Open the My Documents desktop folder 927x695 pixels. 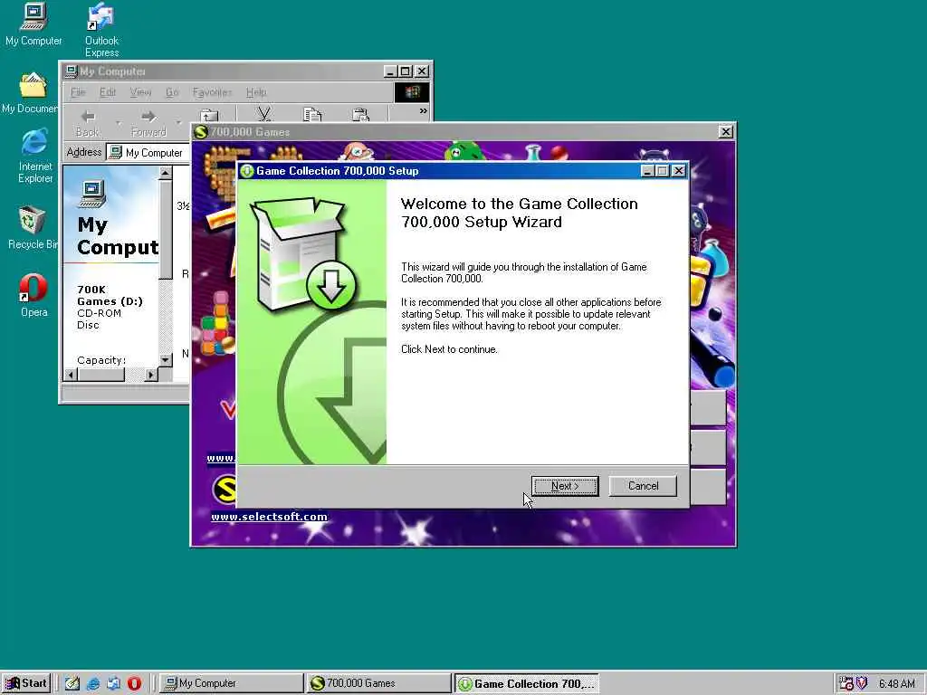(x=30, y=93)
